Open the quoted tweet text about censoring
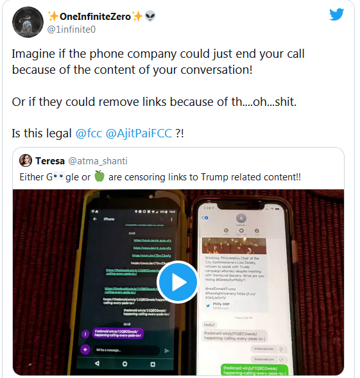Screen dimensions: 360x378 tap(160, 177)
